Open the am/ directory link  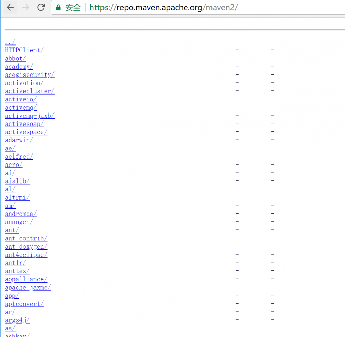tap(10, 206)
